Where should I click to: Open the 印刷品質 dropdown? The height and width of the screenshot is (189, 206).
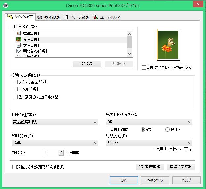click(55, 143)
